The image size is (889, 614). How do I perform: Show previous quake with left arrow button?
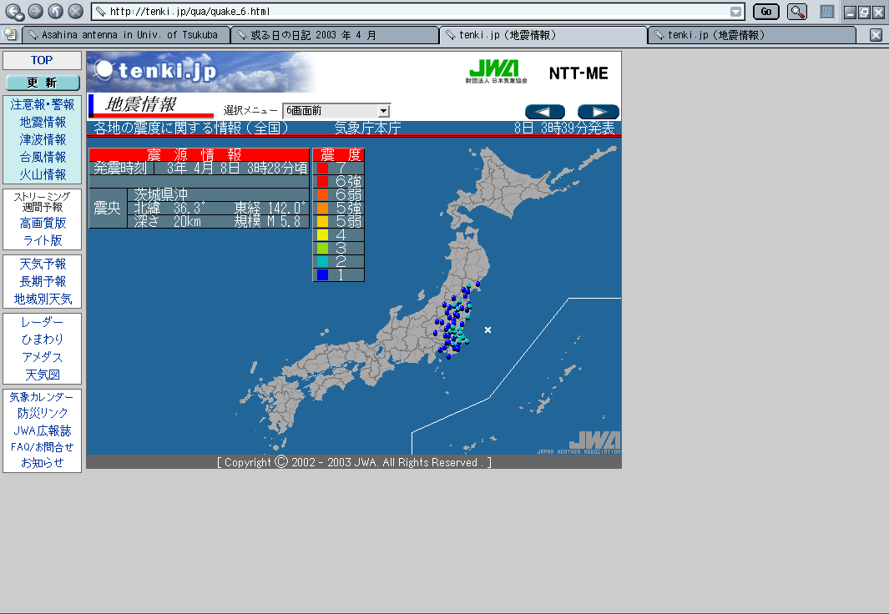tap(545, 112)
